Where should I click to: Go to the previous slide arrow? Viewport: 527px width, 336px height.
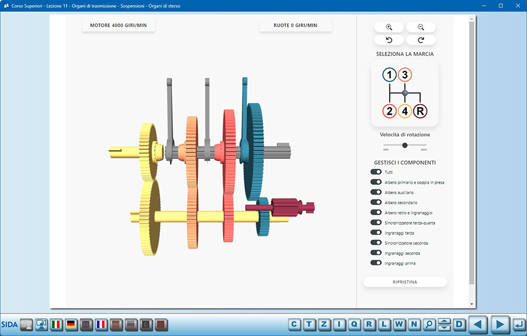click(x=479, y=324)
